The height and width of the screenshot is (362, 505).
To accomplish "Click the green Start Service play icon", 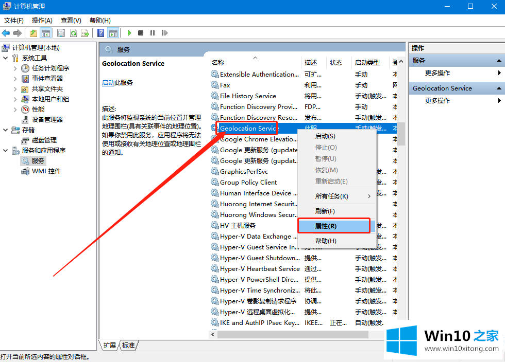I will (x=129, y=33).
